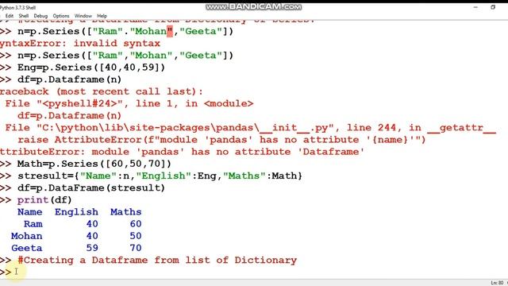The width and height of the screenshot is (508, 286).
Task: Click the "SyntaxError: invalid syntax" message
Action: 80,43
